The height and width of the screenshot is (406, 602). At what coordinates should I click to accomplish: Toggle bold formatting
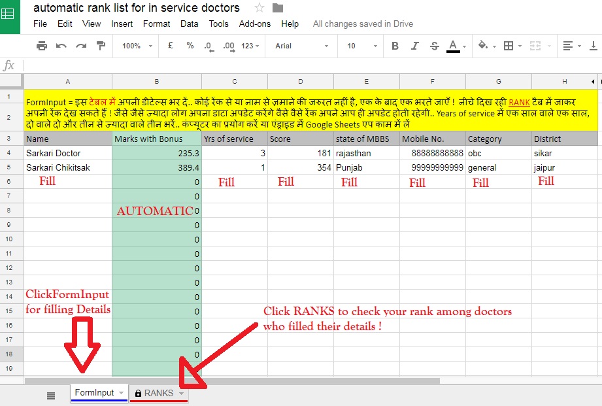click(395, 46)
